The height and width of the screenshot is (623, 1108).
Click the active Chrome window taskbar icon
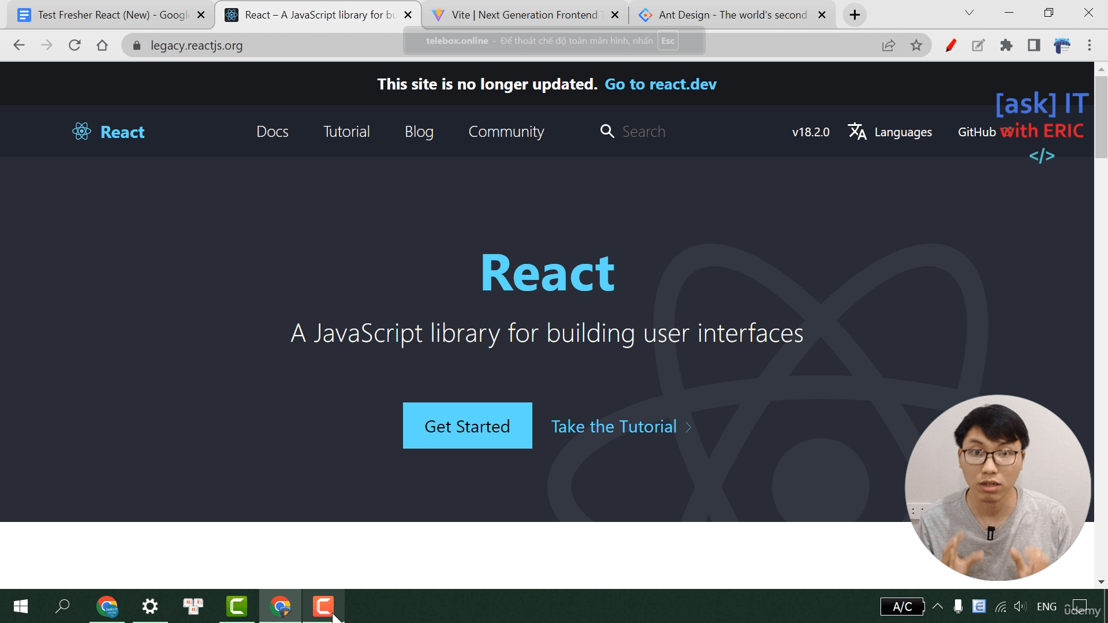click(280, 606)
